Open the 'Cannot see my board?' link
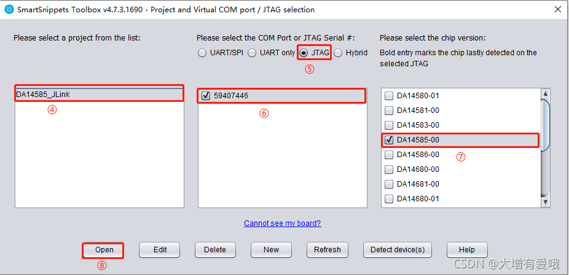Image resolution: width=569 pixels, height=275 pixels. [282, 223]
